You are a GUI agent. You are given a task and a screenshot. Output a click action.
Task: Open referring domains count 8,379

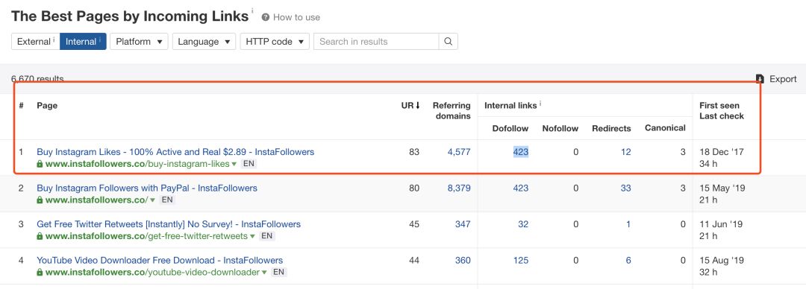click(458, 188)
